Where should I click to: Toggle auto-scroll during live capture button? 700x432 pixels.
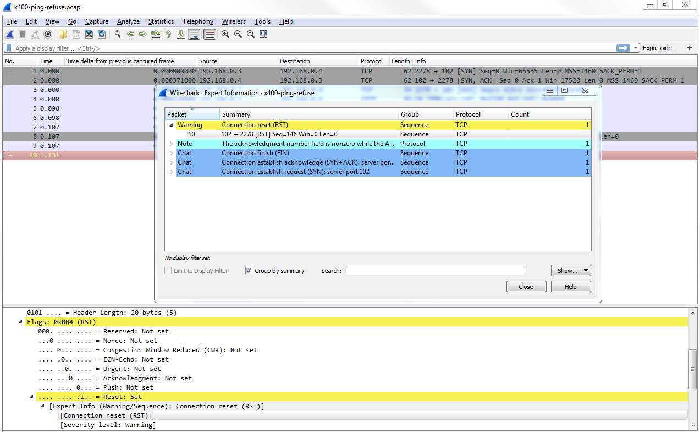click(194, 34)
